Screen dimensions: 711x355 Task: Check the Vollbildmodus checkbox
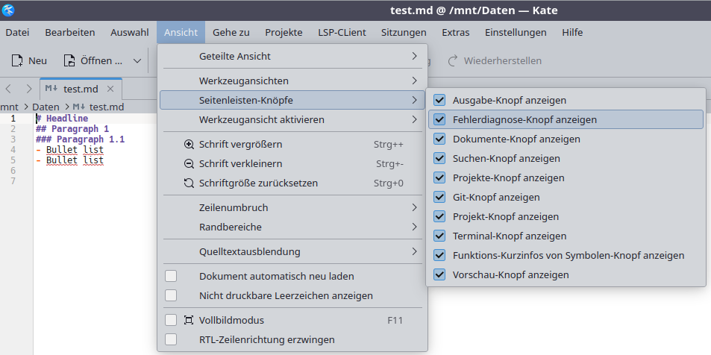[x=171, y=320]
